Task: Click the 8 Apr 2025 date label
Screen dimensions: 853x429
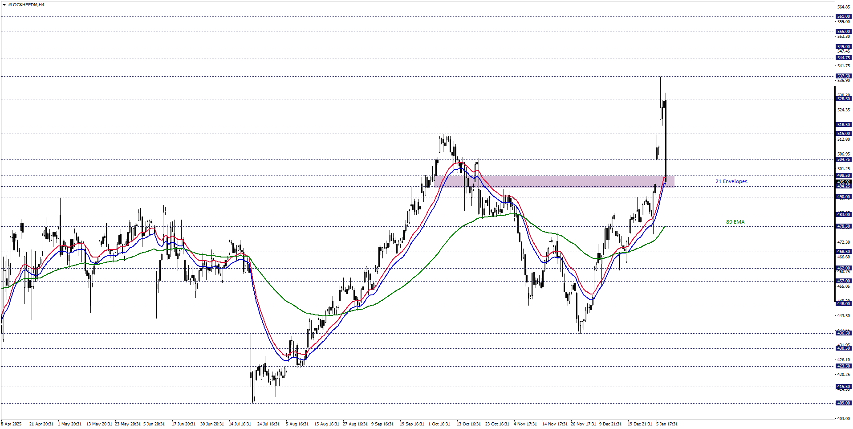Action: pyautogui.click(x=12, y=424)
